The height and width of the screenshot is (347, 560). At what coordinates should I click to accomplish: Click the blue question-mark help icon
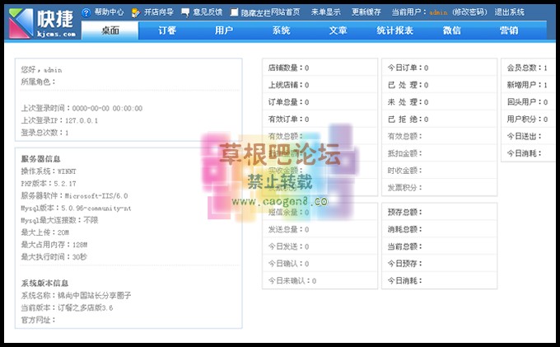pos(86,12)
